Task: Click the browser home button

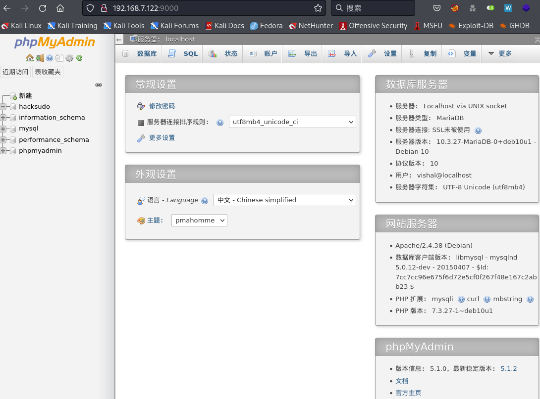Action: coord(60,8)
